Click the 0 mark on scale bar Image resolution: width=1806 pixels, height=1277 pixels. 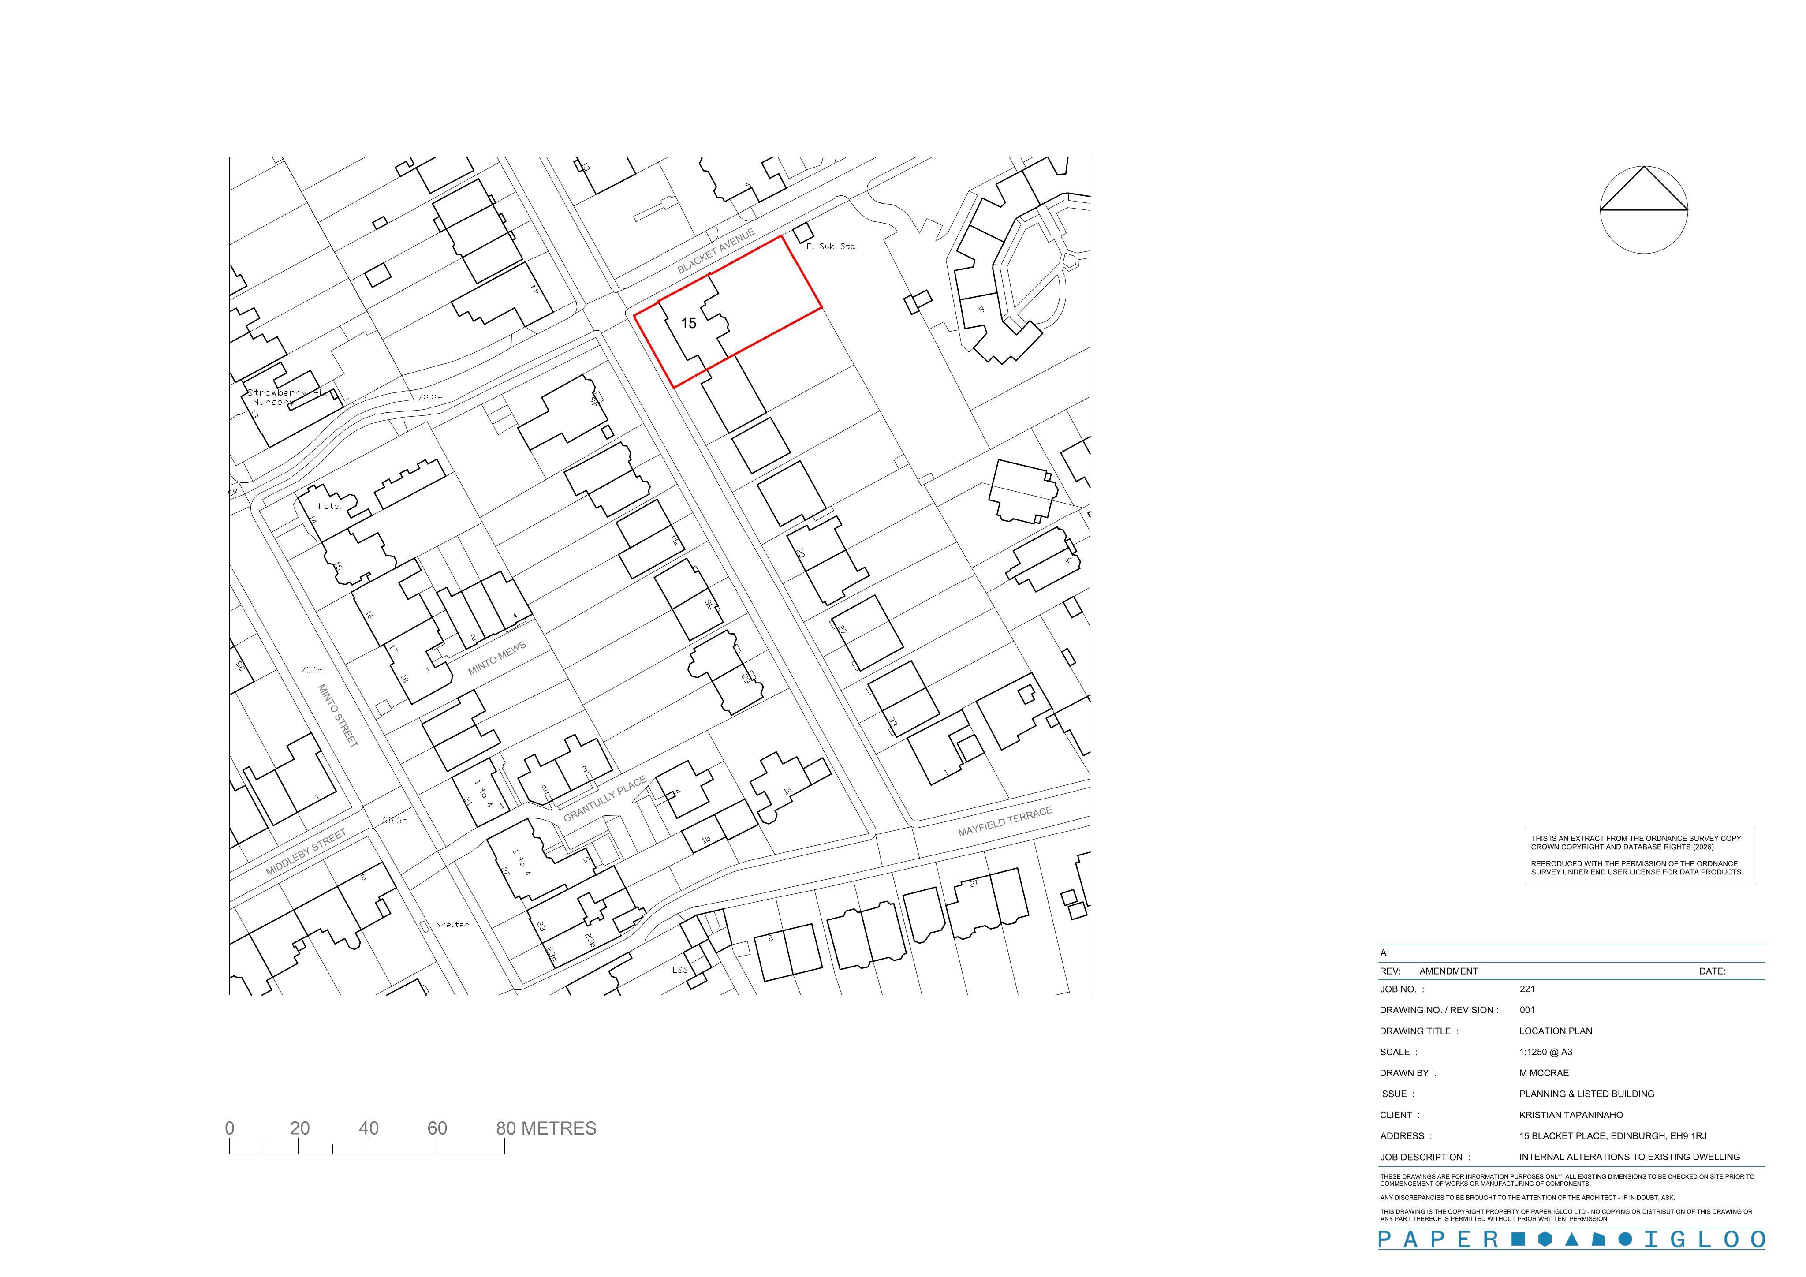pos(230,1128)
